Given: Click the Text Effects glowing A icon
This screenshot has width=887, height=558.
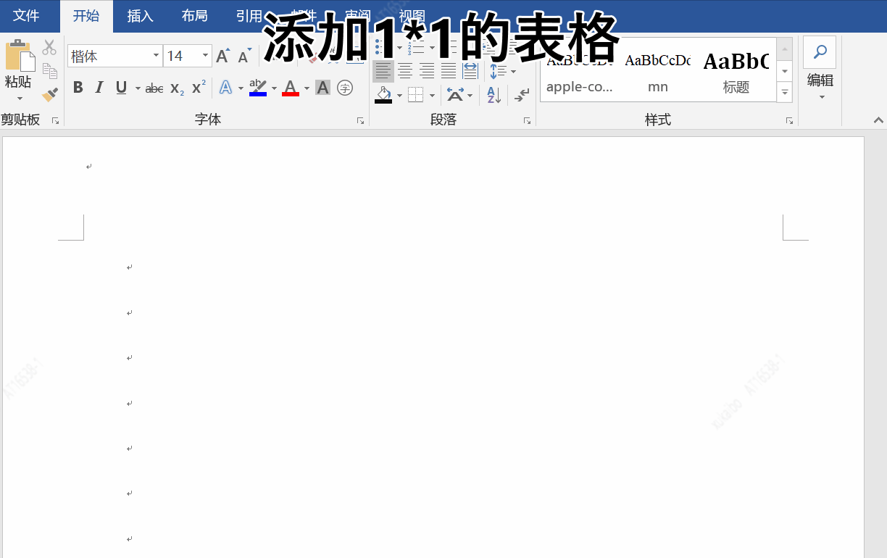Looking at the screenshot, I should (226, 88).
